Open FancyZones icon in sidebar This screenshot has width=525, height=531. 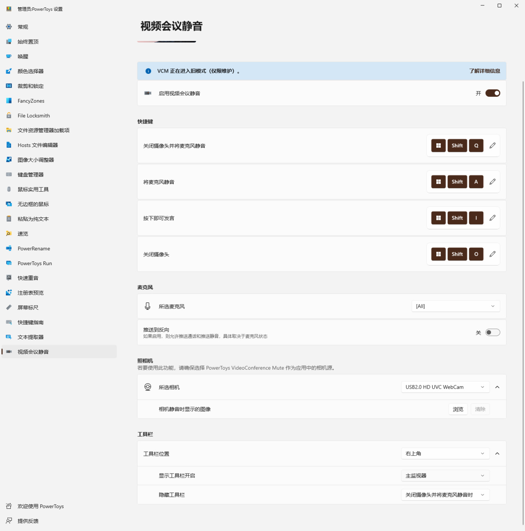coord(9,101)
